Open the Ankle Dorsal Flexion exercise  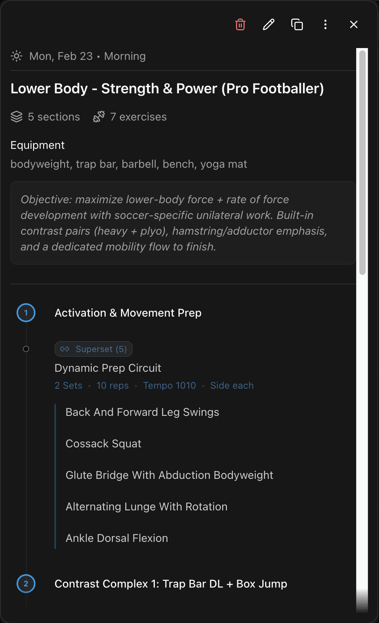pyautogui.click(x=117, y=538)
